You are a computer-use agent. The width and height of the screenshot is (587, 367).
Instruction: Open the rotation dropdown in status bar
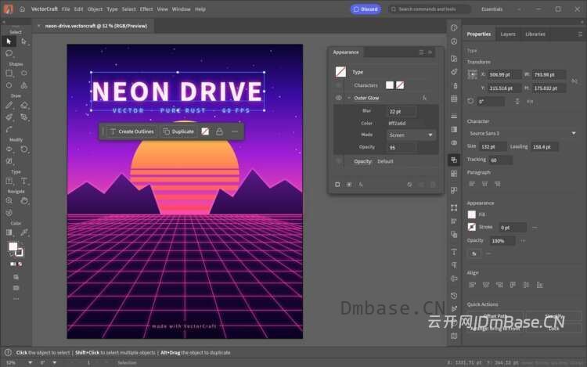click(55, 362)
